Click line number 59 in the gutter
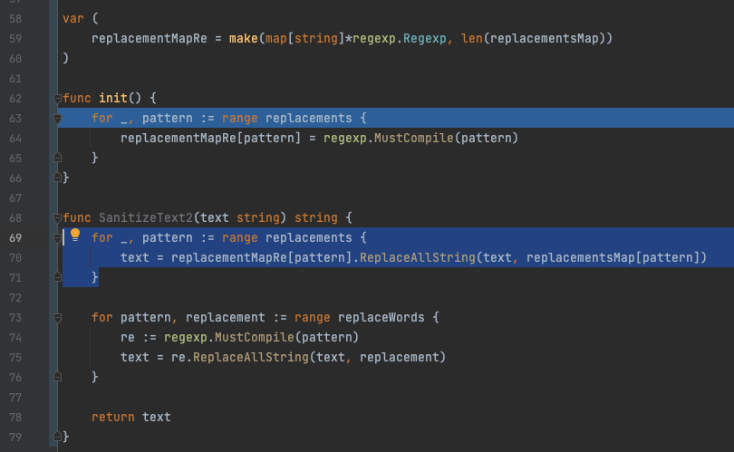 pyautogui.click(x=17, y=38)
